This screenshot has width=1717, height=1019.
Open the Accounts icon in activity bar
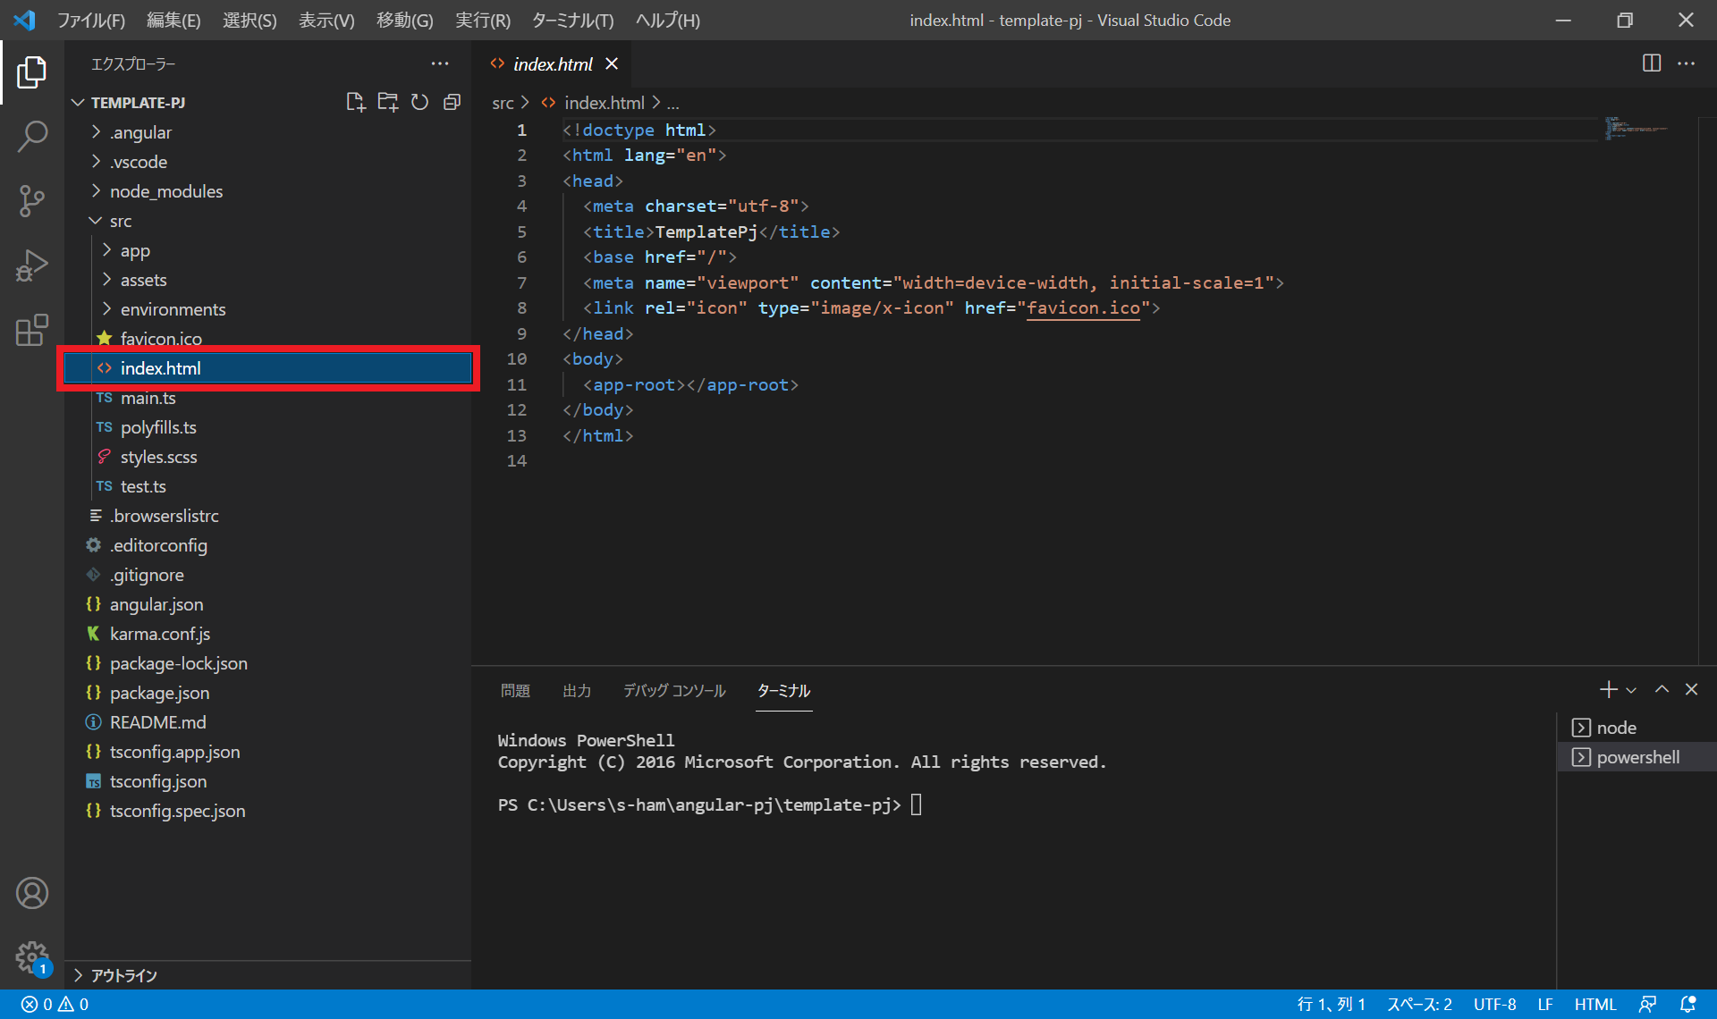32,893
